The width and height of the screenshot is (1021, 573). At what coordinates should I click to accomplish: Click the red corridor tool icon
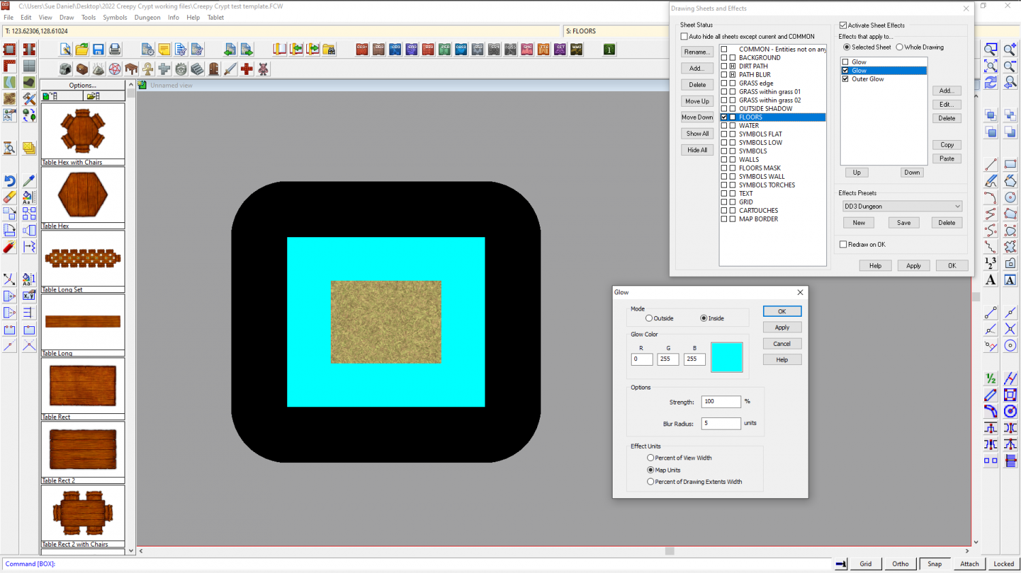29,49
